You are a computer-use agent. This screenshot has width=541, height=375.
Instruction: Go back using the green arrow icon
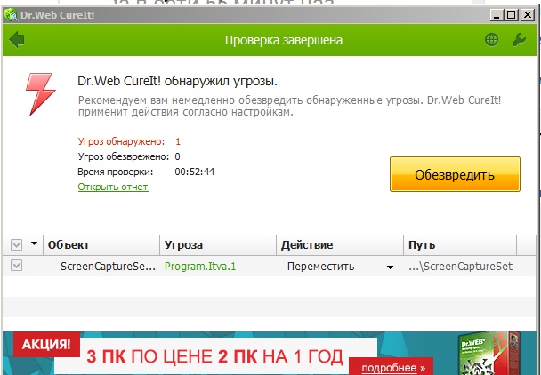click(x=17, y=40)
